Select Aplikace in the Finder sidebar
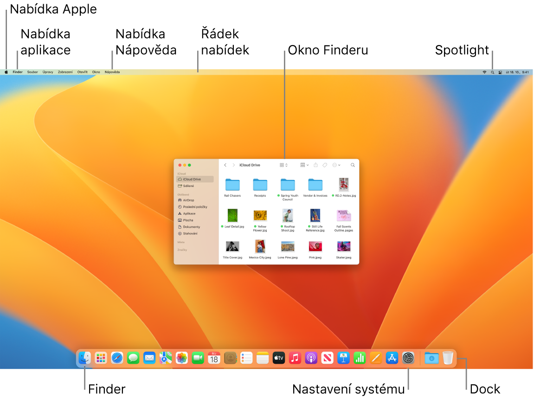Viewport: 534px width, 399px height. point(195,213)
